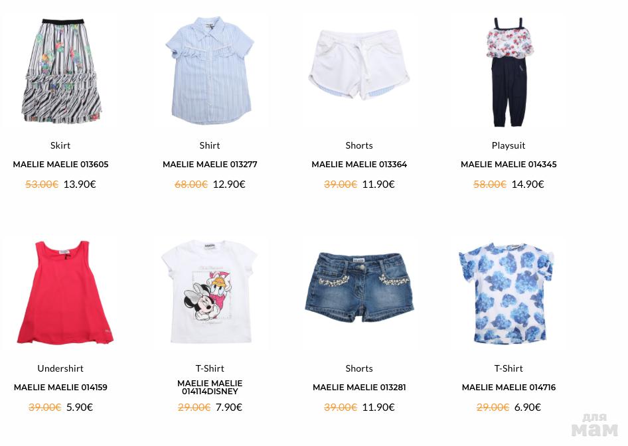Open the striped skirt product image
Image resolution: width=628 pixels, height=446 pixels.
coord(61,71)
